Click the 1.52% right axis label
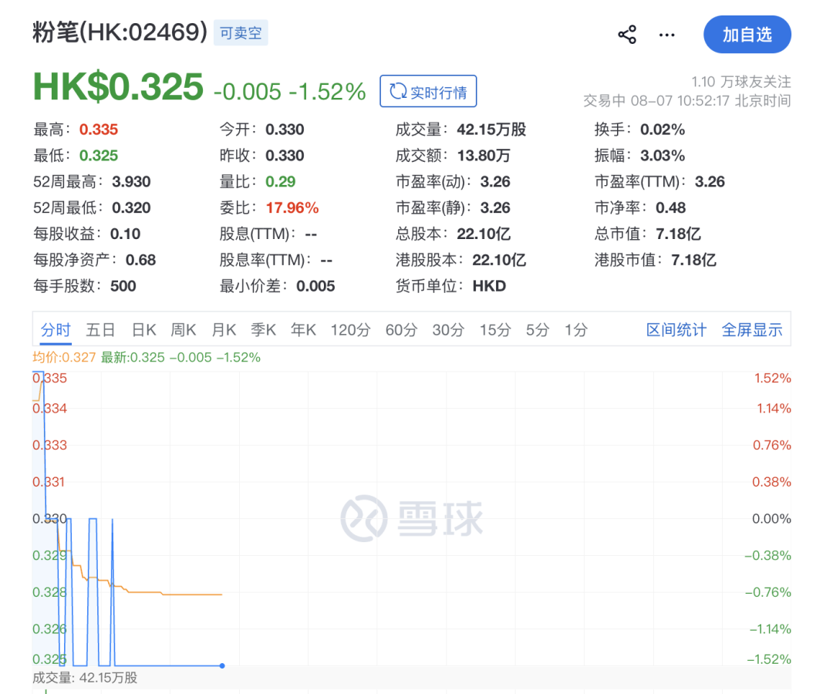This screenshot has width=833, height=694. pyautogui.click(x=772, y=378)
